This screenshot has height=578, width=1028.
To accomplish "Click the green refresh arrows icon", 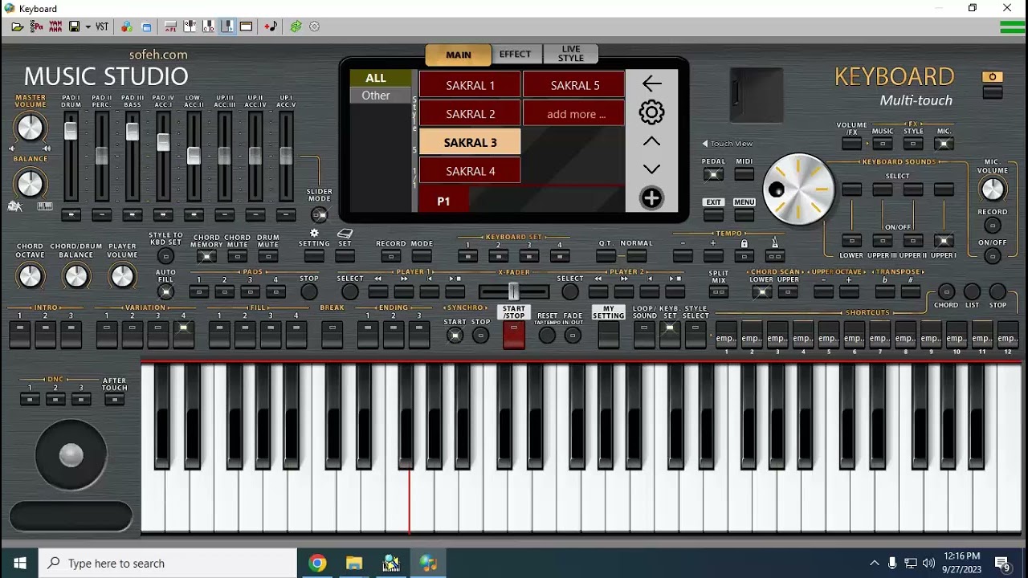I will tap(296, 26).
